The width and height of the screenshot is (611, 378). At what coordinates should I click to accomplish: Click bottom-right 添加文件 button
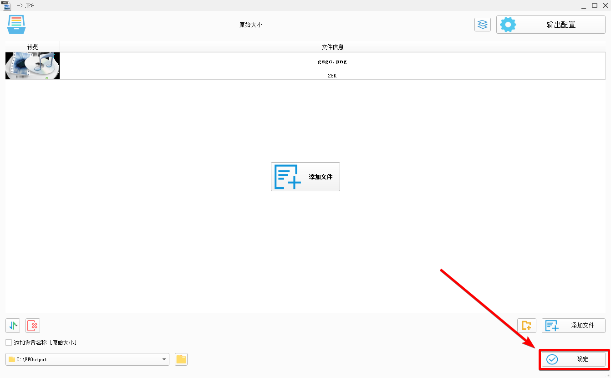coord(574,326)
